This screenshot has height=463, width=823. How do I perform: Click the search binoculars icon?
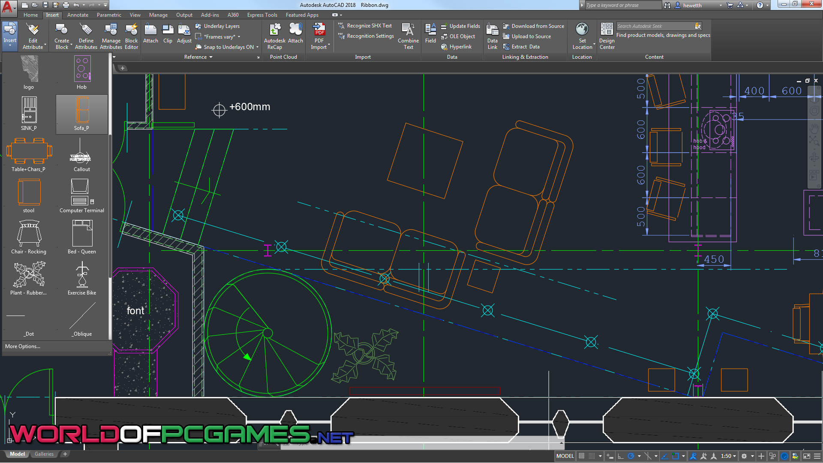tap(667, 5)
